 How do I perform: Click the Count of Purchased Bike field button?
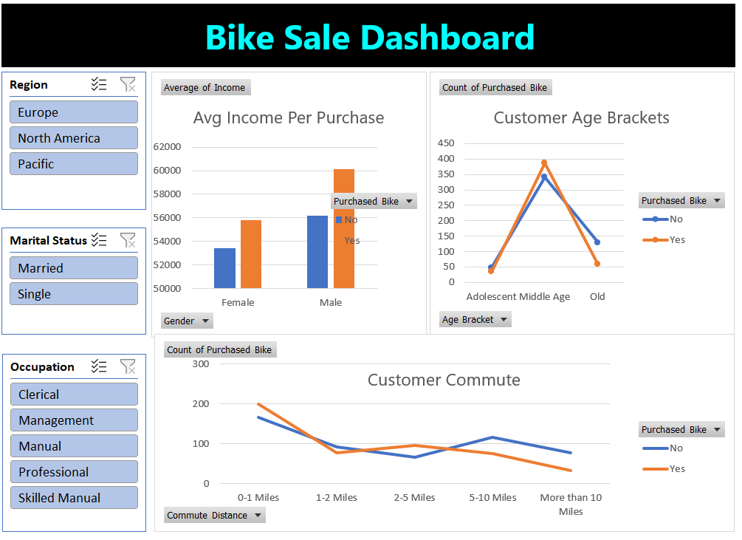(x=495, y=87)
